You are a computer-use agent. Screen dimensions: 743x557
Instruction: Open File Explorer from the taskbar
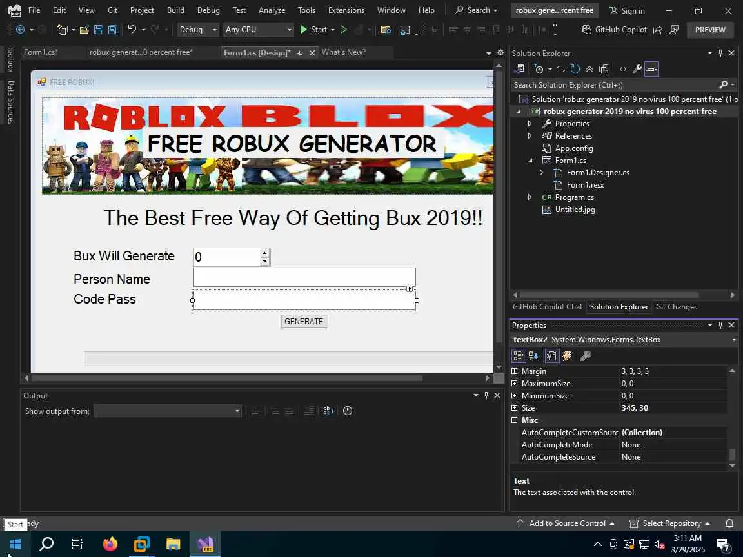[x=173, y=543]
